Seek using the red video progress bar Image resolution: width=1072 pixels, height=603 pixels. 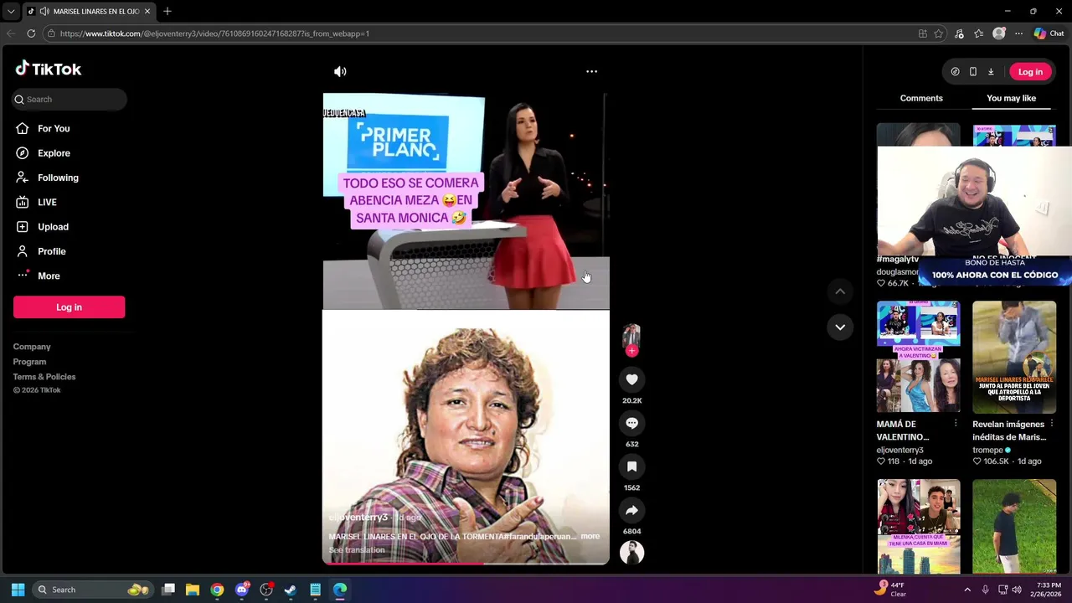tap(466, 563)
